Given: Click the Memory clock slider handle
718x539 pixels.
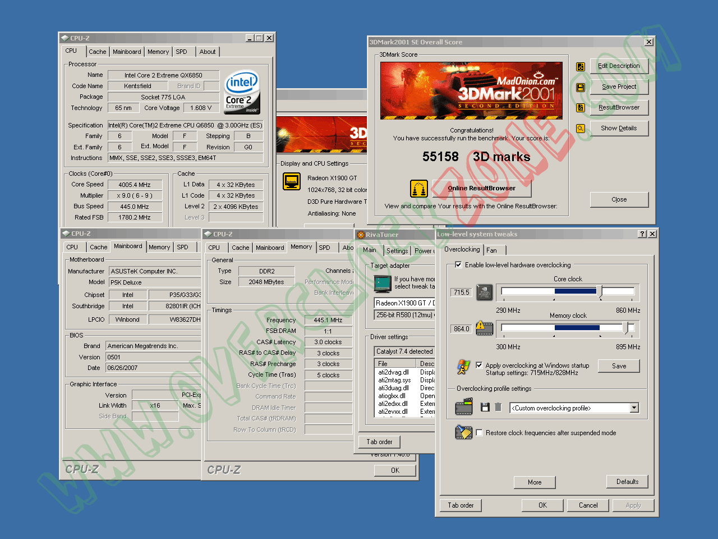Looking at the screenshot, I should coord(626,328).
